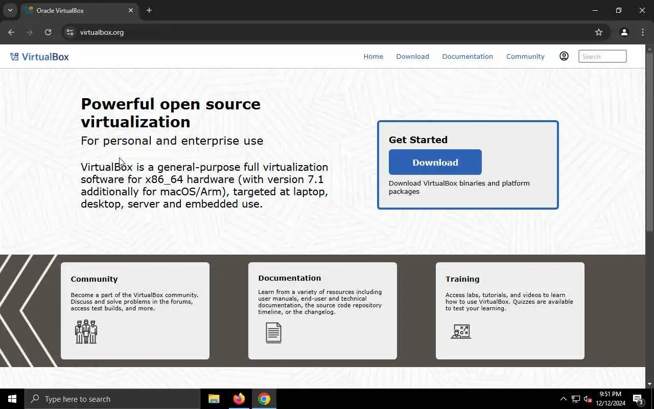Open site information icon in address bar
Screen dimensions: 654x409
click(x=70, y=32)
